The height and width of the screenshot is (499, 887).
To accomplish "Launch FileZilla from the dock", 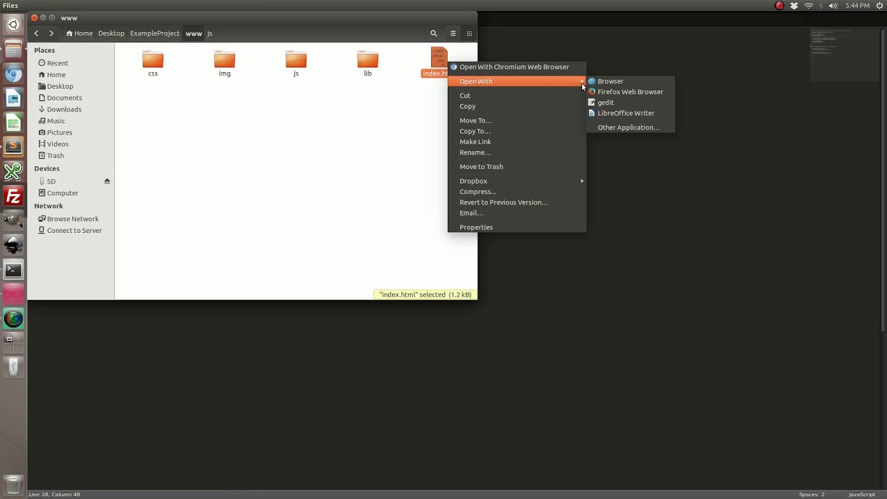I will click(13, 197).
